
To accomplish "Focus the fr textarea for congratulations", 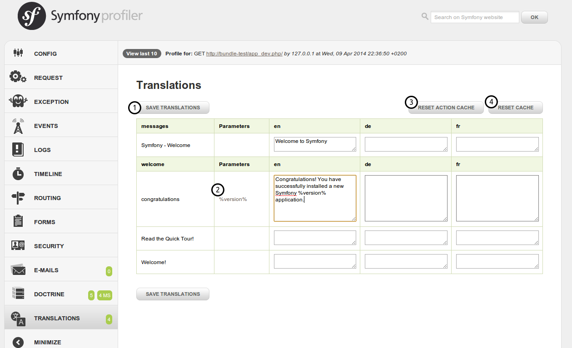I will click(x=497, y=198).
